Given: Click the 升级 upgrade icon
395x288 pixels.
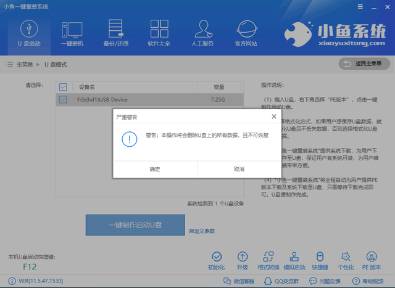Looking at the screenshot, I should (243, 259).
